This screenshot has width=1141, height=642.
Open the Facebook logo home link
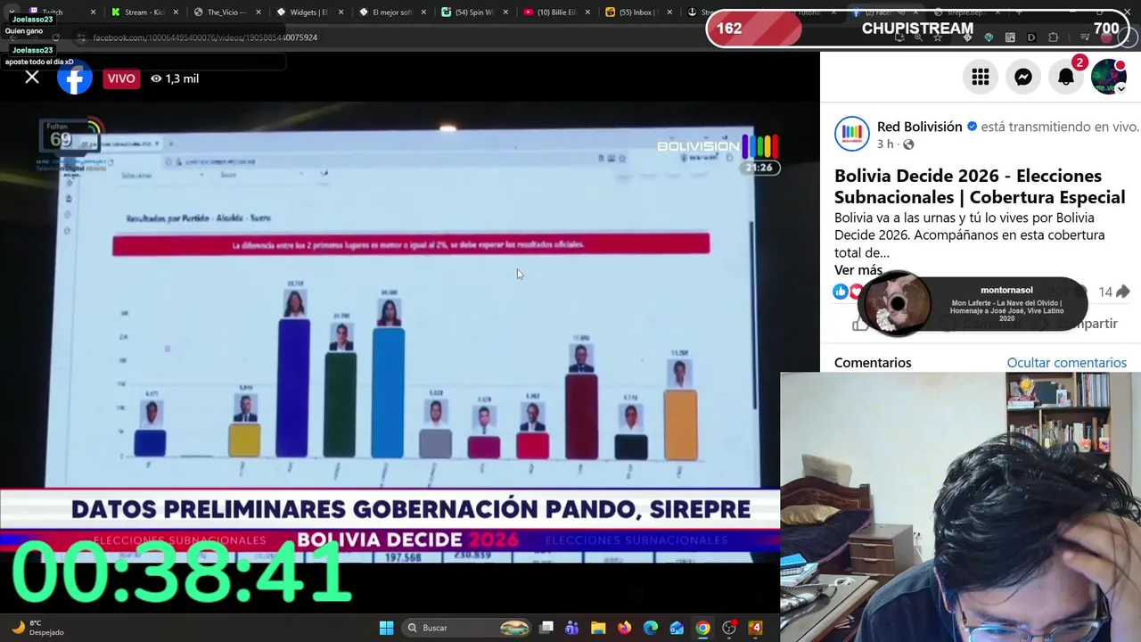coord(75,78)
